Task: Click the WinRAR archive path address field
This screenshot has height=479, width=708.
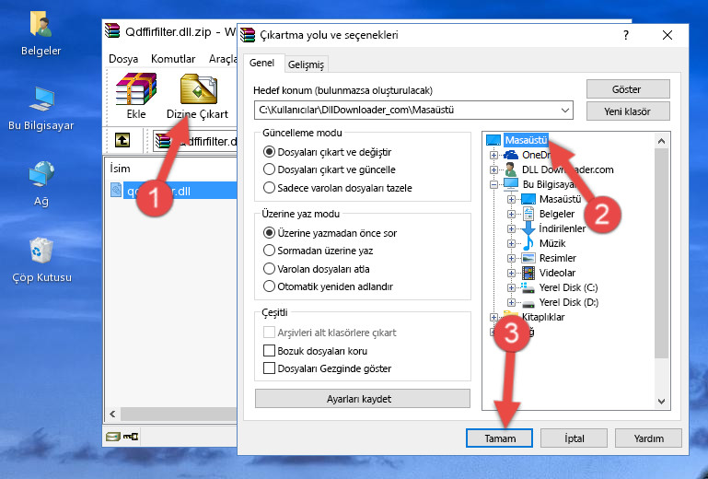Action: click(x=196, y=142)
